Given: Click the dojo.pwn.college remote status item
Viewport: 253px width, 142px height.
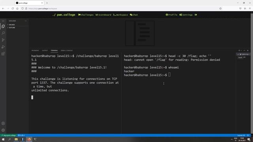Looking at the screenshot, I should [x=8, y=135].
